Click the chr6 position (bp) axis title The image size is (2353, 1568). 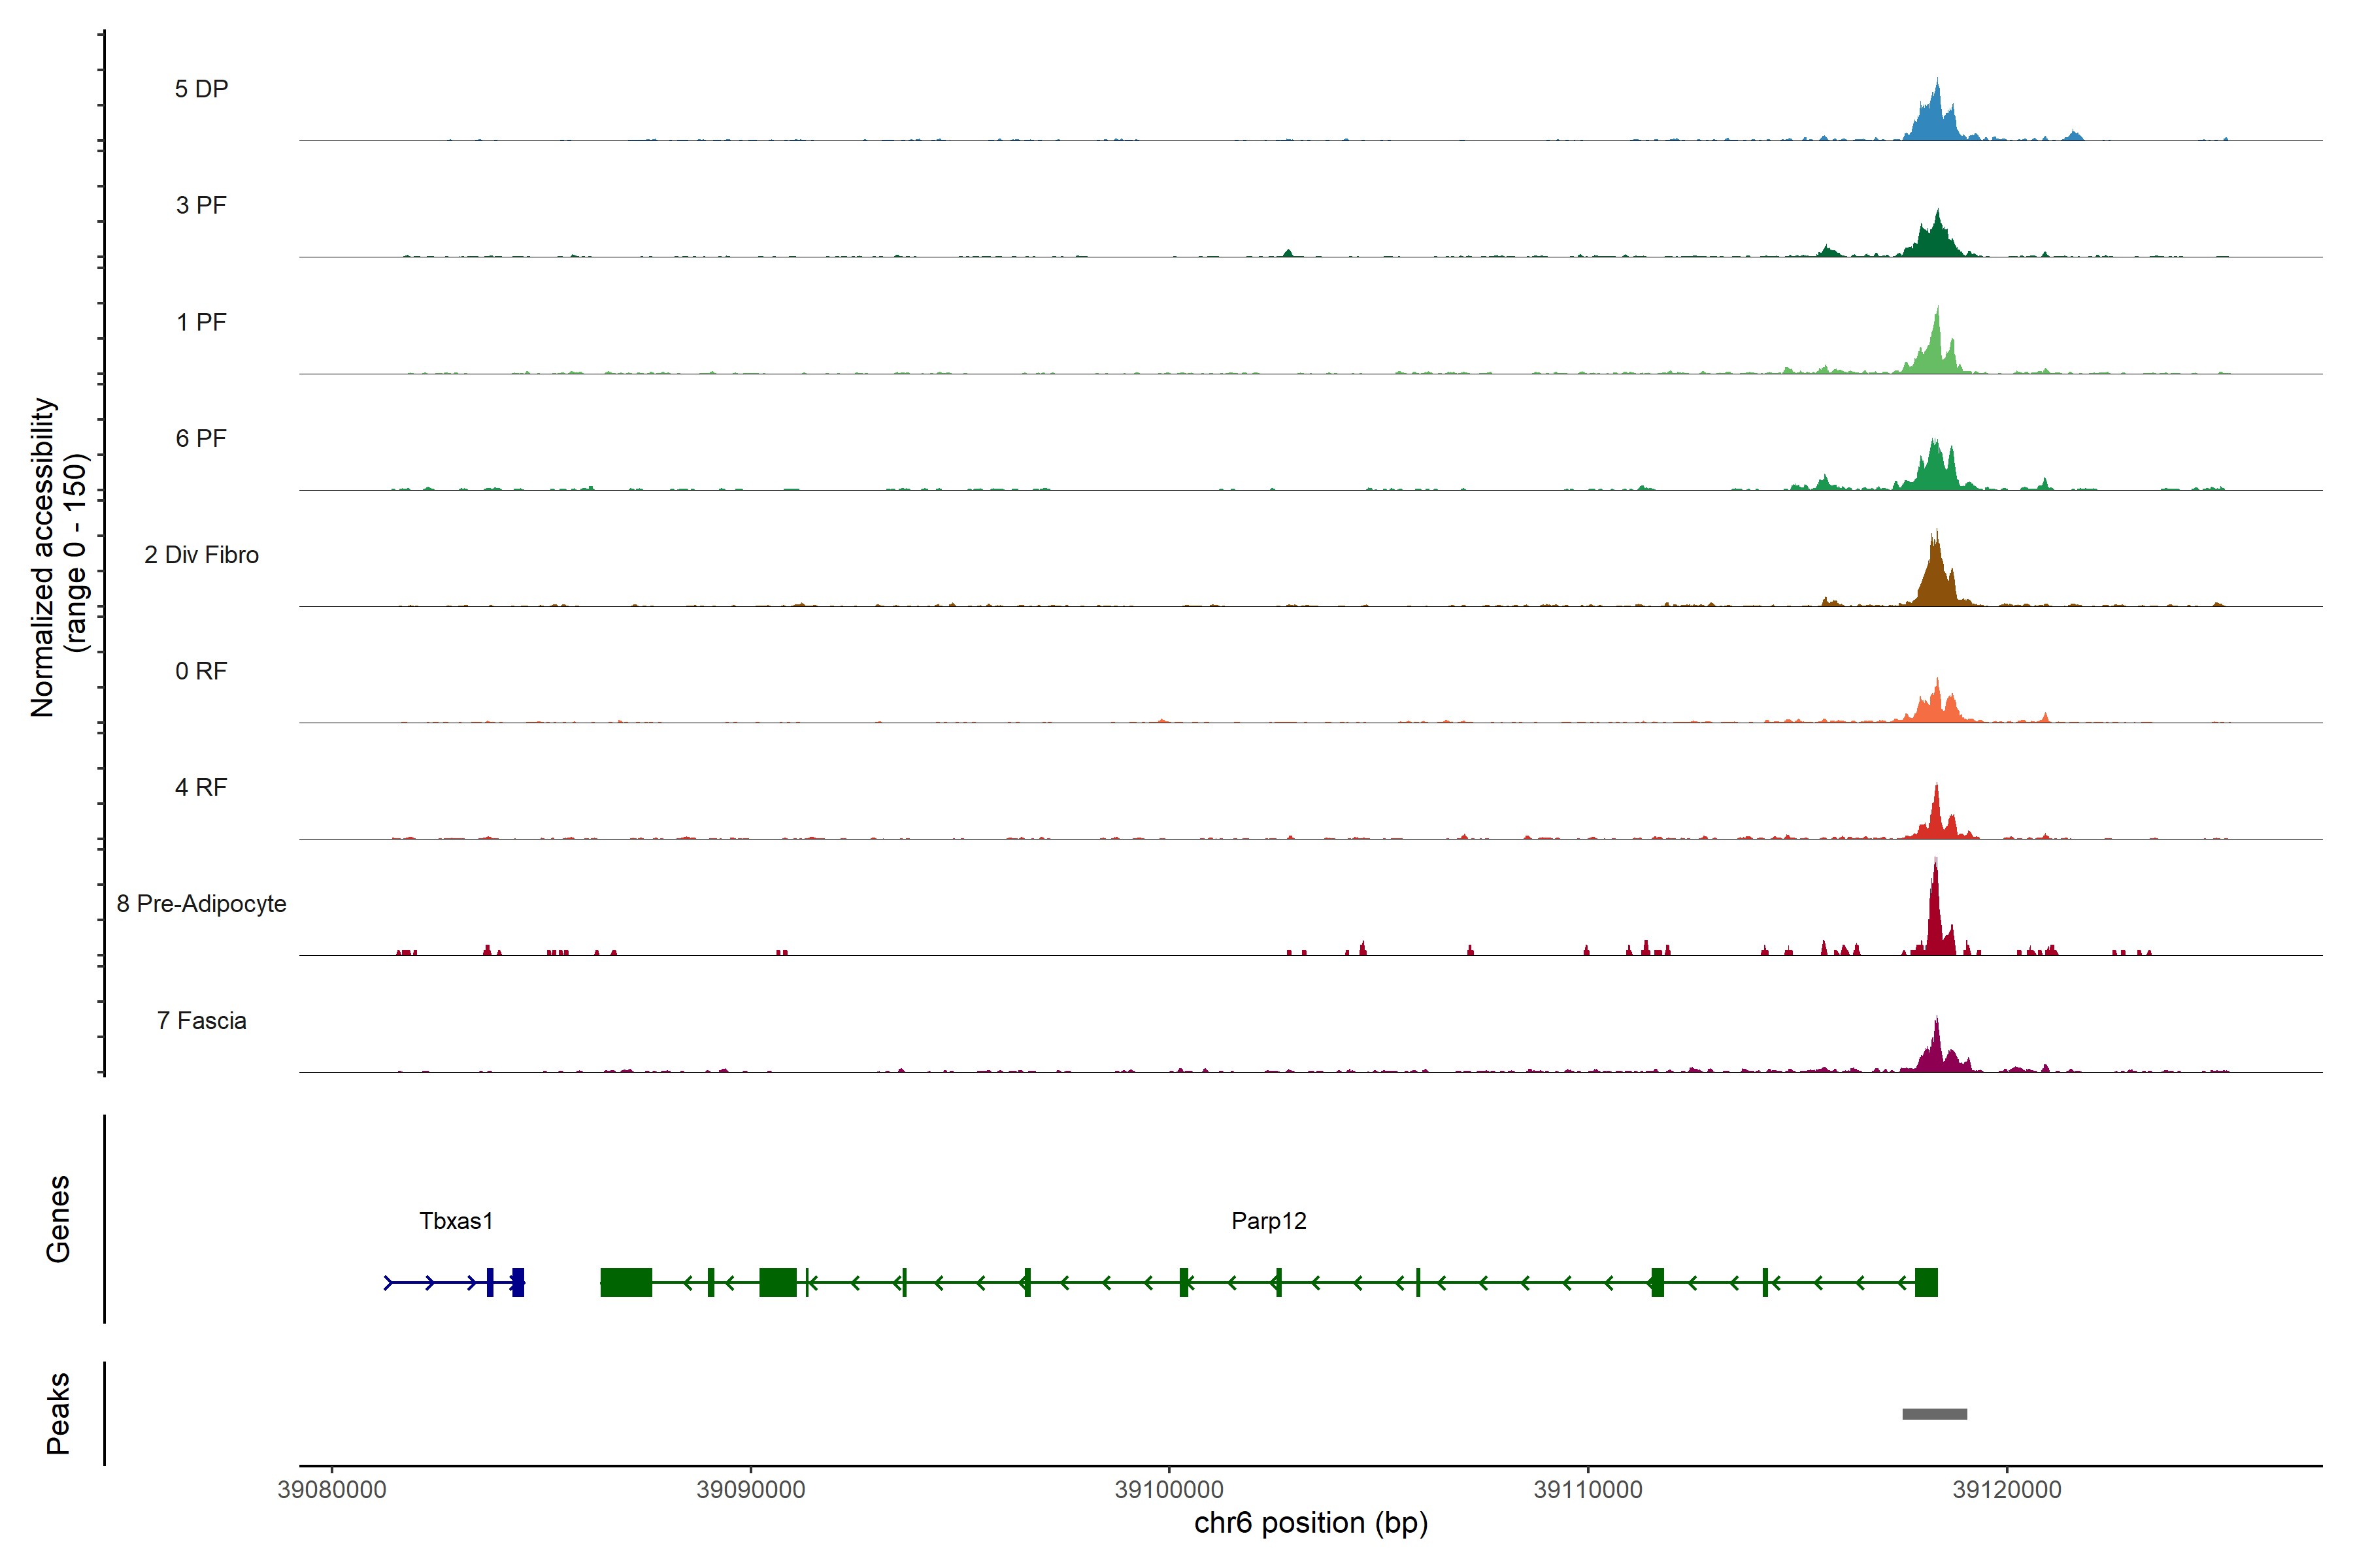tap(1310, 1523)
